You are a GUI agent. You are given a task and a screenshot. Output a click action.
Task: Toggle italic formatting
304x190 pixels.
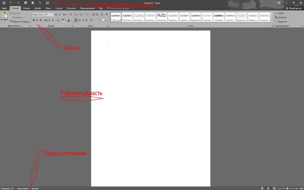[37, 20]
